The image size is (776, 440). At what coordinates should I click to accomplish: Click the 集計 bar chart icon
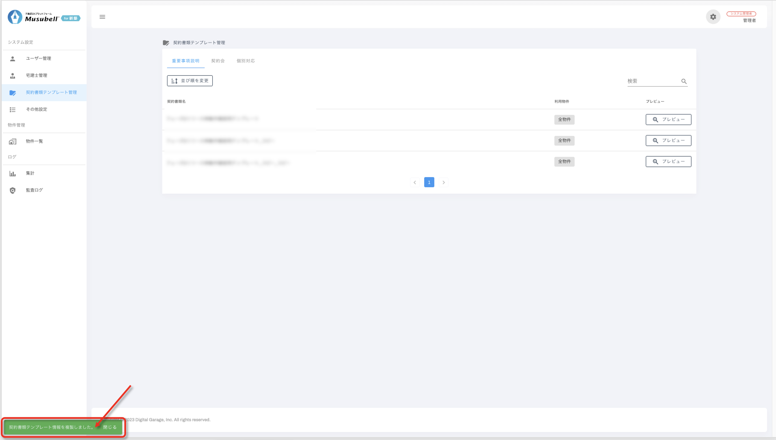click(12, 173)
